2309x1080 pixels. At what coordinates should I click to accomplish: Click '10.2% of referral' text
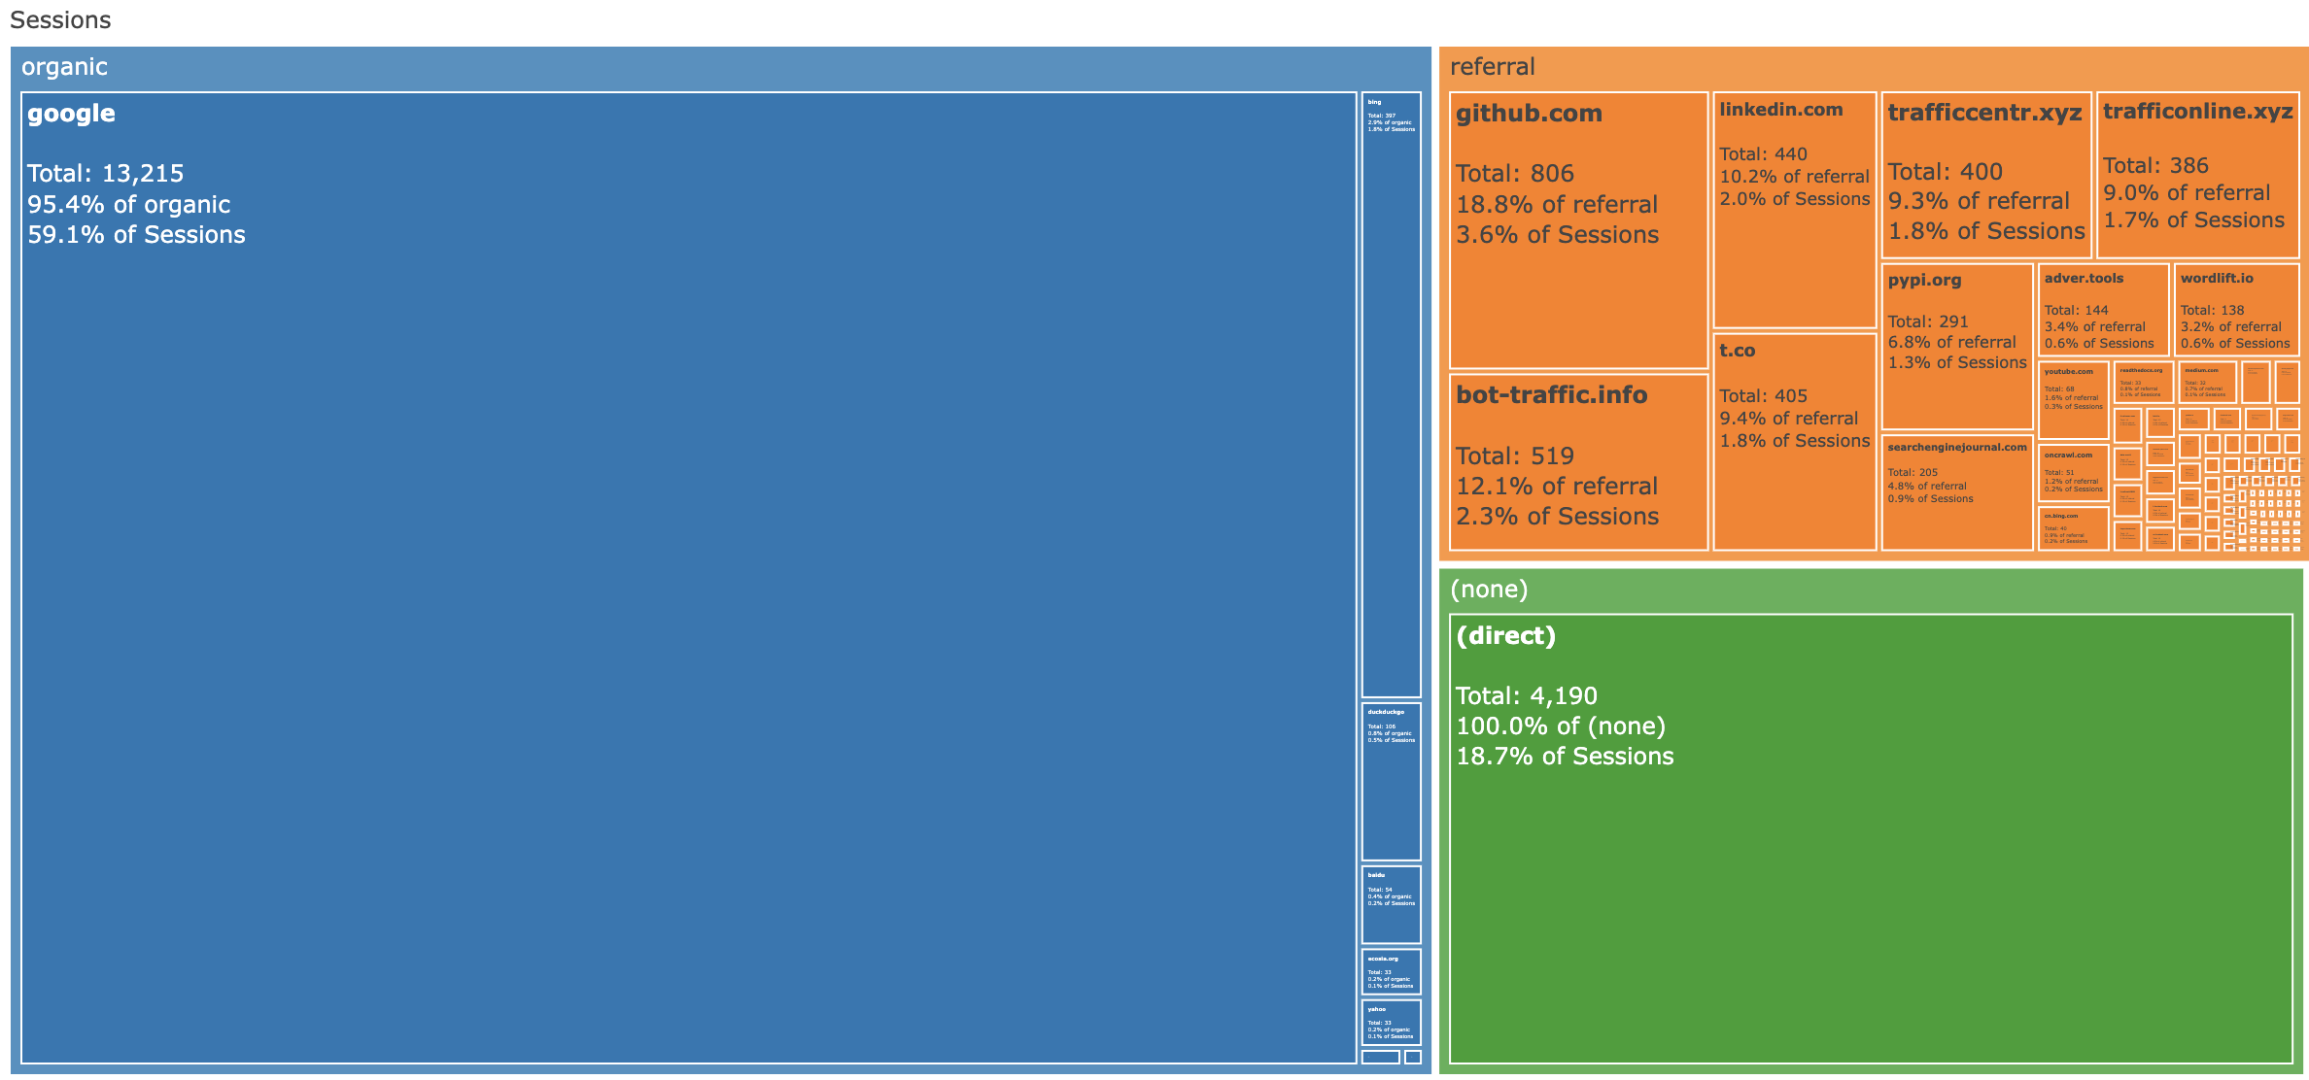1795,177
